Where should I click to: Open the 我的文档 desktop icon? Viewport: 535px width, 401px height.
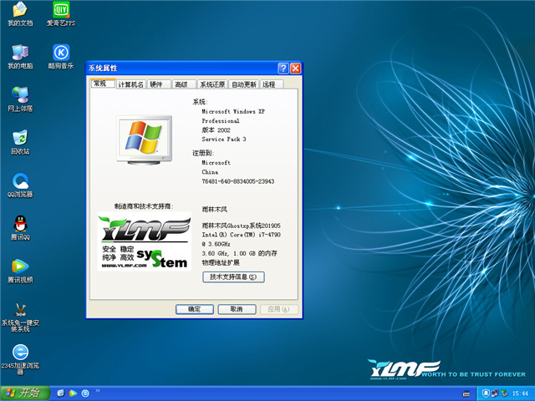tap(20, 13)
